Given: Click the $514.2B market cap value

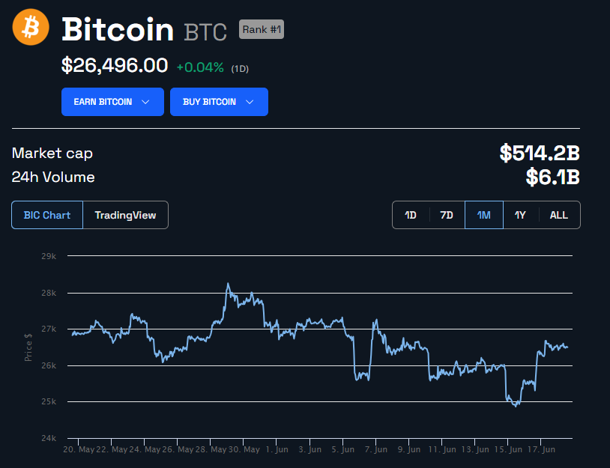Looking at the screenshot, I should click(x=540, y=154).
